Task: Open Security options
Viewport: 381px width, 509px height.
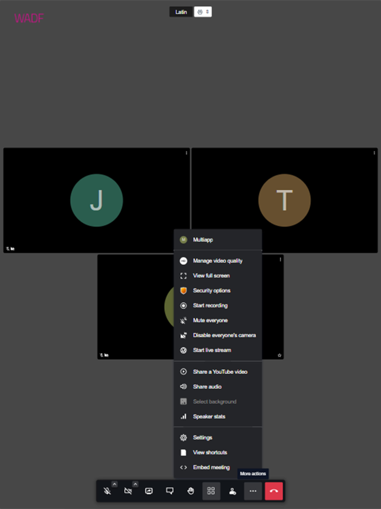Action: [218, 290]
